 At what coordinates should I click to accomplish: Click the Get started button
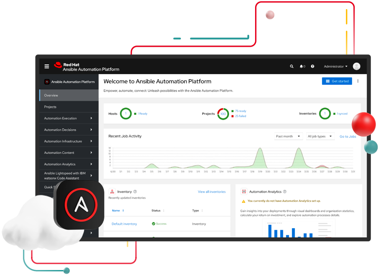click(x=337, y=81)
